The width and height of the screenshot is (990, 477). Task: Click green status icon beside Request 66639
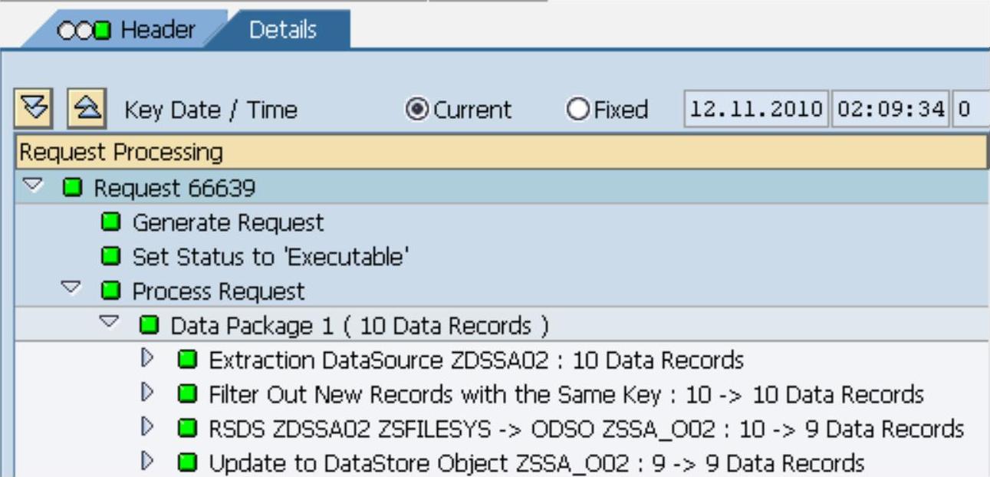pyautogui.click(x=74, y=188)
